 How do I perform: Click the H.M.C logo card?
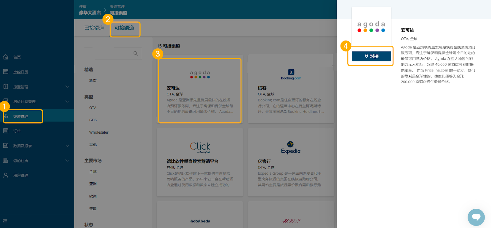tap(291, 221)
